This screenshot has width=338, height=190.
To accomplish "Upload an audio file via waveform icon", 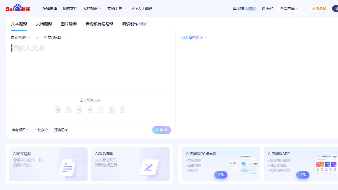I will coord(123,110).
